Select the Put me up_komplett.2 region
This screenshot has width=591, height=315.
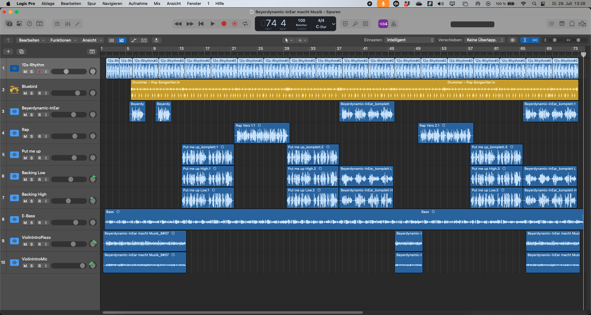click(313, 155)
